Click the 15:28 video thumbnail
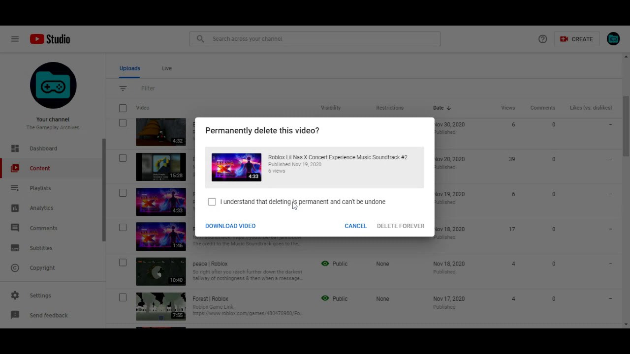 point(161,167)
